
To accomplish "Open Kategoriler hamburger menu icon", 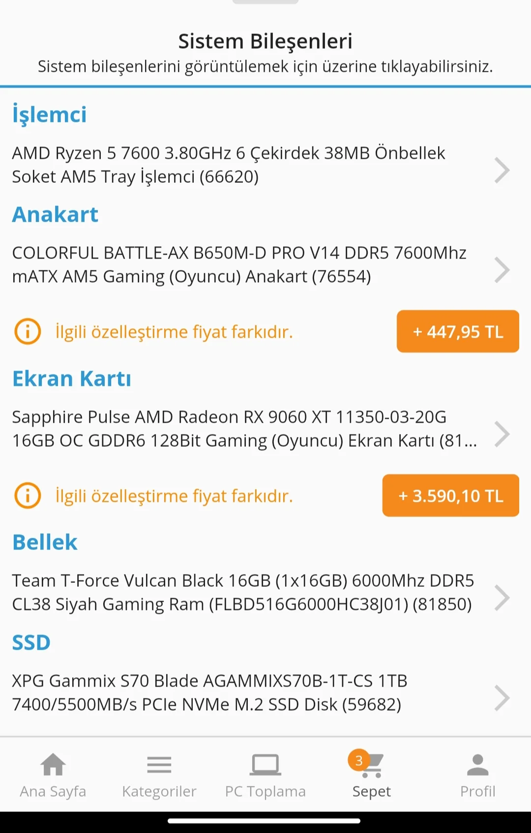I will tap(159, 765).
